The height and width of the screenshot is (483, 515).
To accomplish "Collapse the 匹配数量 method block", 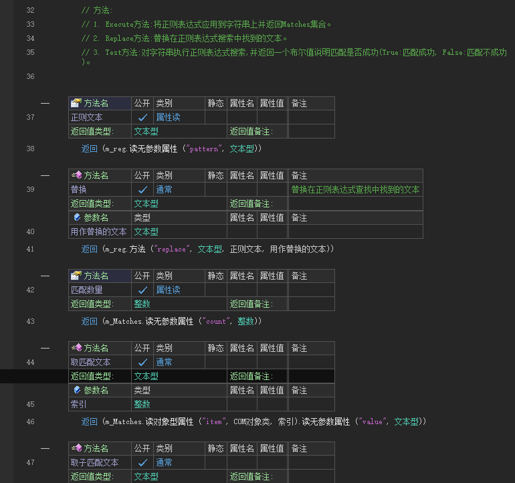I will 45,276.
